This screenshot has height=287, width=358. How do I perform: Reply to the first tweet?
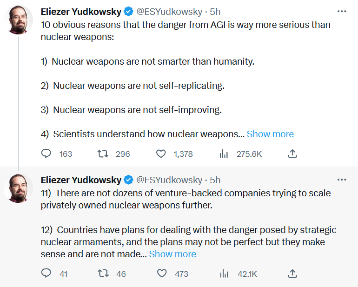point(46,154)
